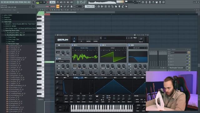Toggle the orange typing keyboard to piano icon
200x113 pixels.
[x=58, y=6]
